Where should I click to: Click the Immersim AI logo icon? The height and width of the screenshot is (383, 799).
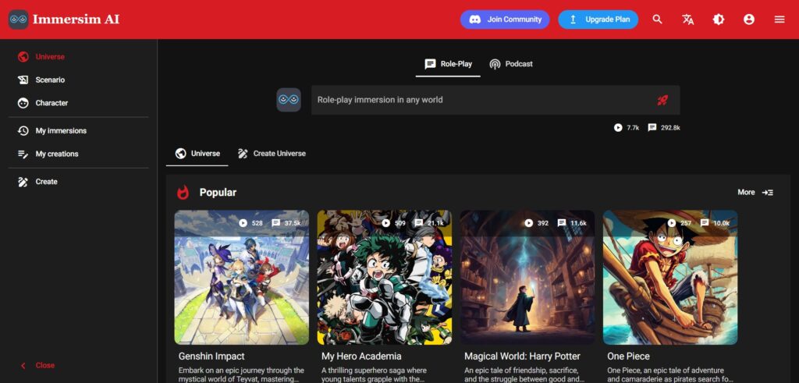(19, 20)
